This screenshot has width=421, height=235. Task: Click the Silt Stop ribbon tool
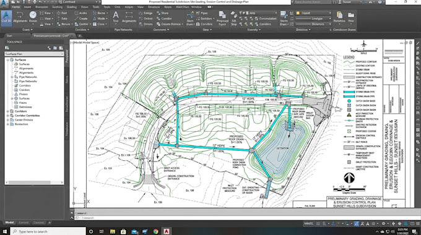click(234, 19)
